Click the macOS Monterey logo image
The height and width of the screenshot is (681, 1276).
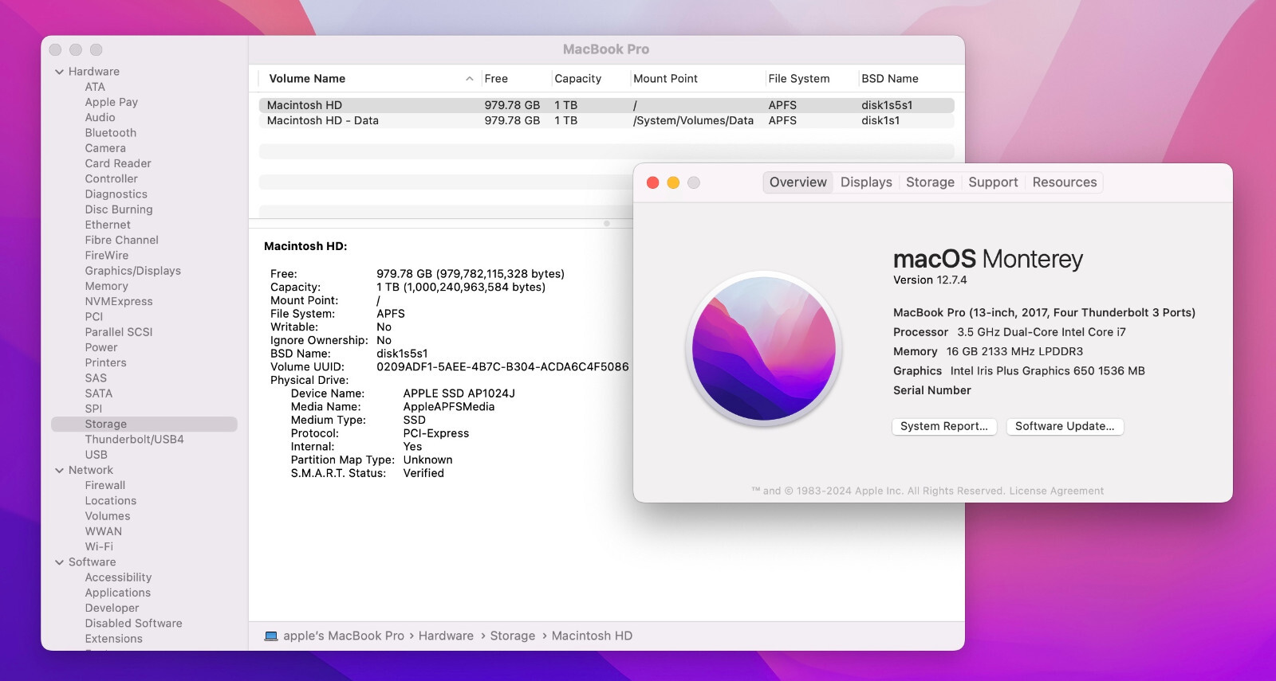(764, 349)
